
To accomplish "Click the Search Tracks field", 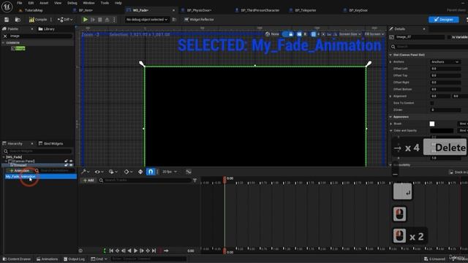I will 146,180.
